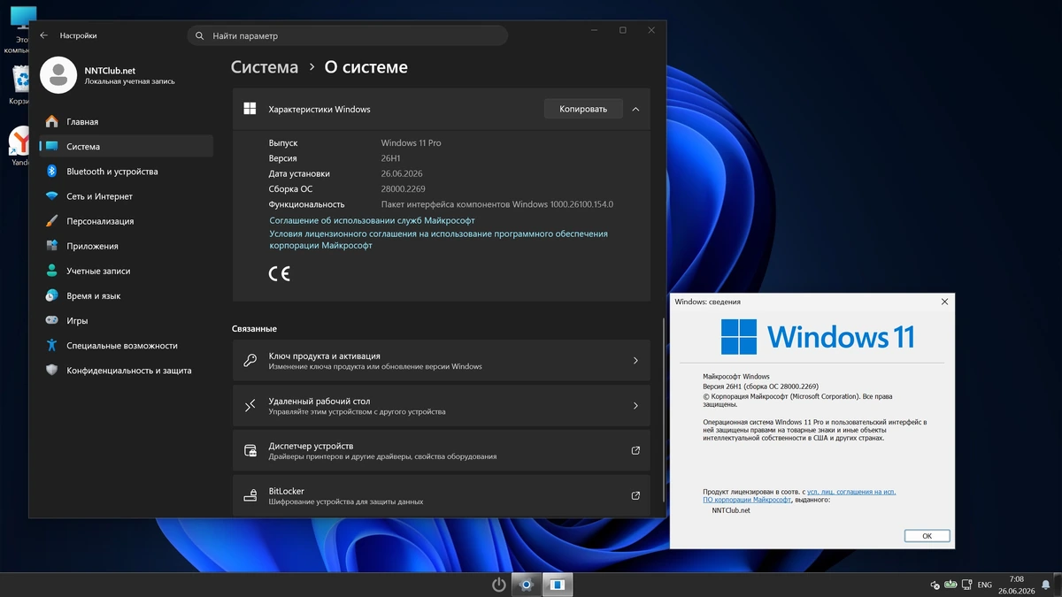Open Персонализация settings
This screenshot has height=597, width=1062.
[x=124, y=221]
